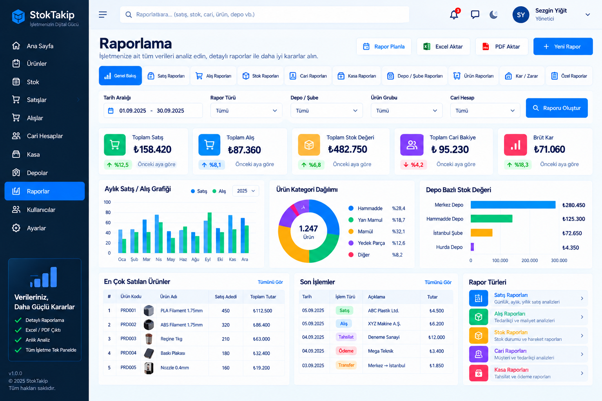Switch to the Kar / Zarar tab
The width and height of the screenshot is (602, 401).
522,76
